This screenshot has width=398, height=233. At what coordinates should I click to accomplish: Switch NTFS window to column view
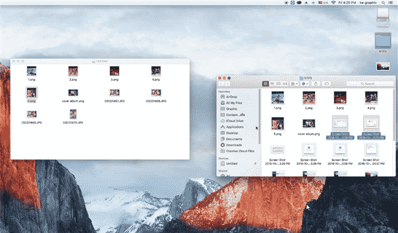pyautogui.click(x=278, y=83)
